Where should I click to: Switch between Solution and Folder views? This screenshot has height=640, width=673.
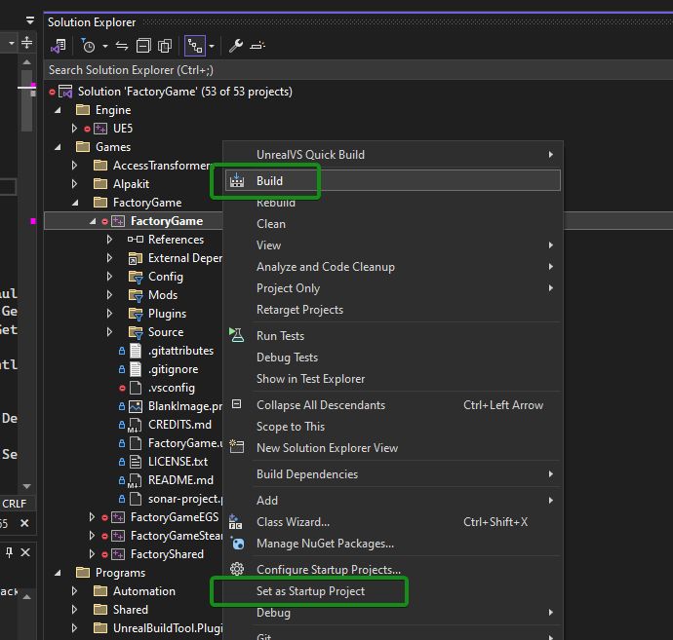pyautogui.click(x=58, y=46)
